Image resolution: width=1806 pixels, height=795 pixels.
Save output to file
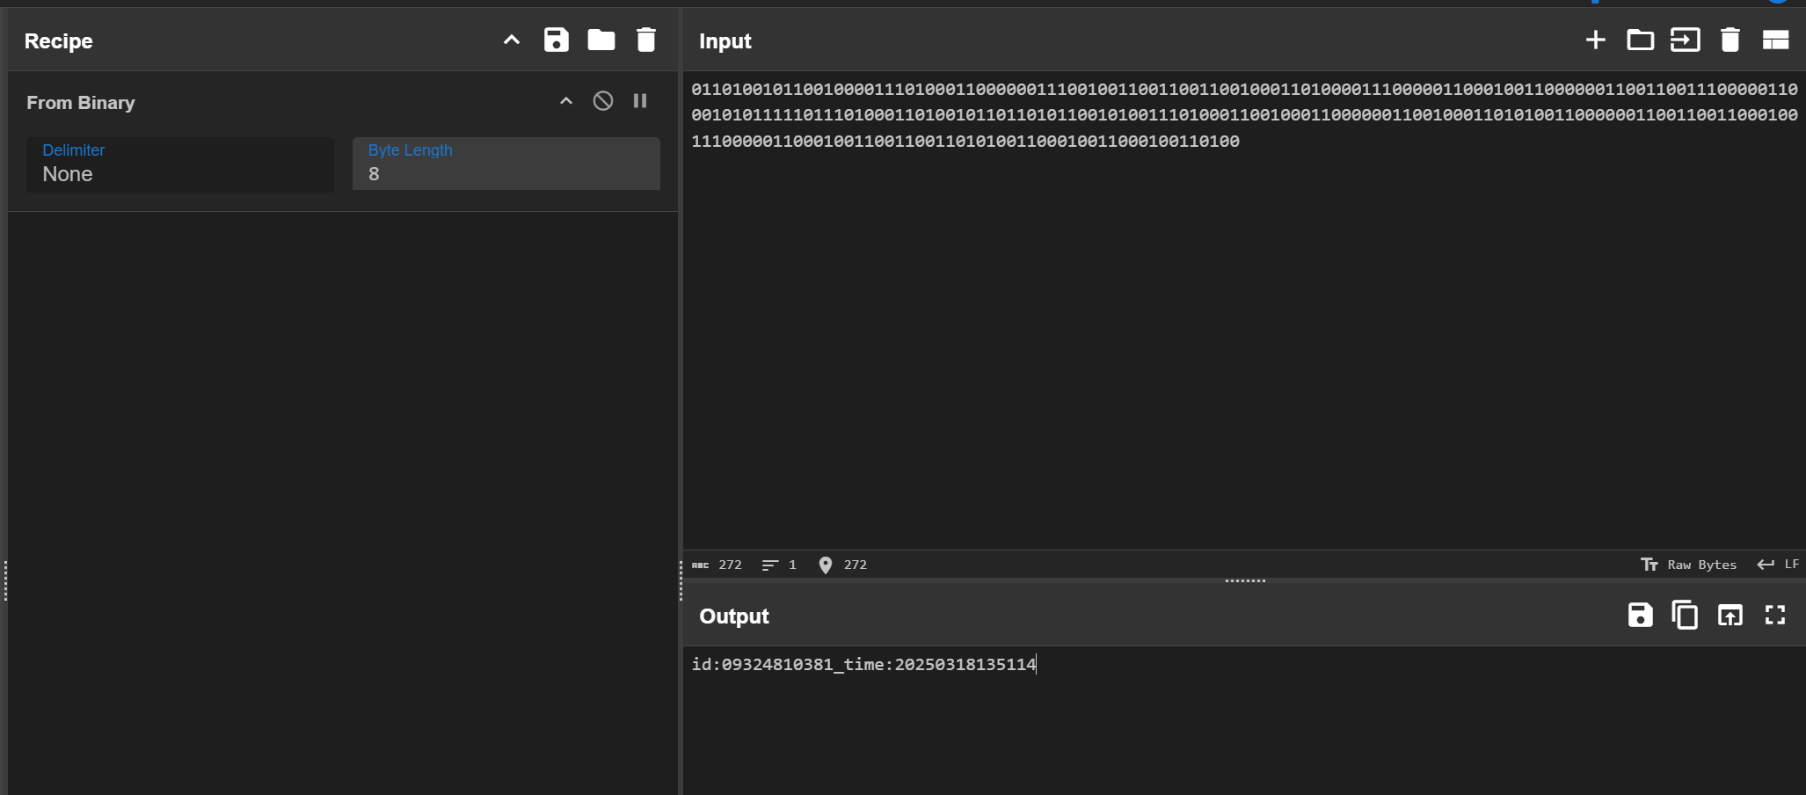pyautogui.click(x=1641, y=615)
